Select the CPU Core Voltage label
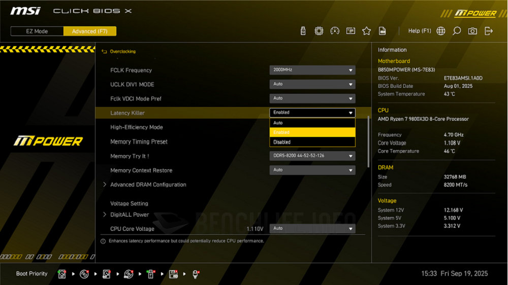This screenshot has width=508, height=285. 132,229
